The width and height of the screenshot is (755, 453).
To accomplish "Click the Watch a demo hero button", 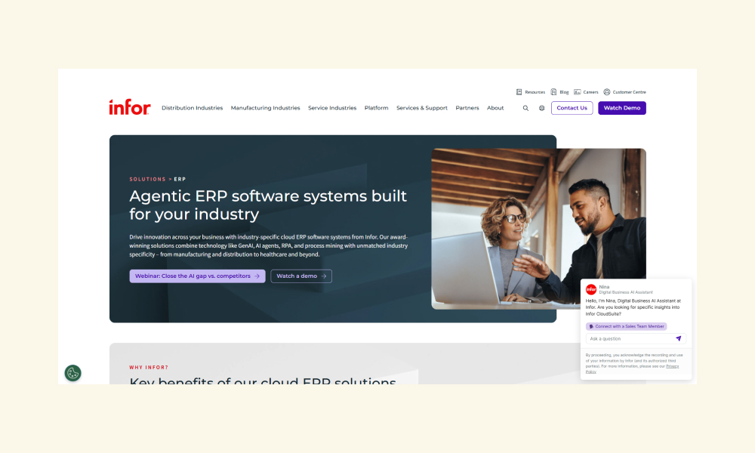I will [x=301, y=276].
